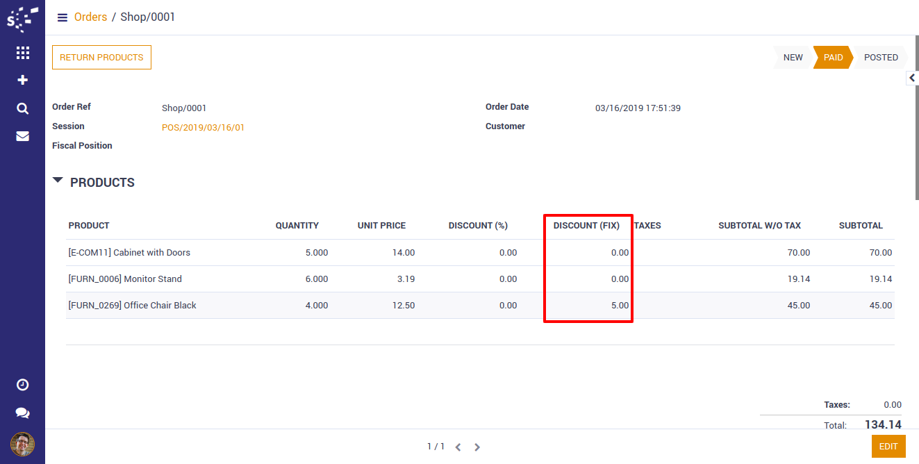
Task: Toggle the hamburger menu icon
Action: point(63,17)
